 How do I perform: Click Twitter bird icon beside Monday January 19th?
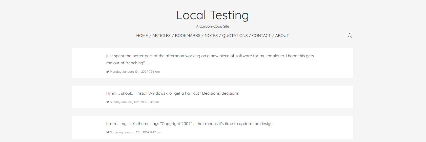click(x=108, y=72)
